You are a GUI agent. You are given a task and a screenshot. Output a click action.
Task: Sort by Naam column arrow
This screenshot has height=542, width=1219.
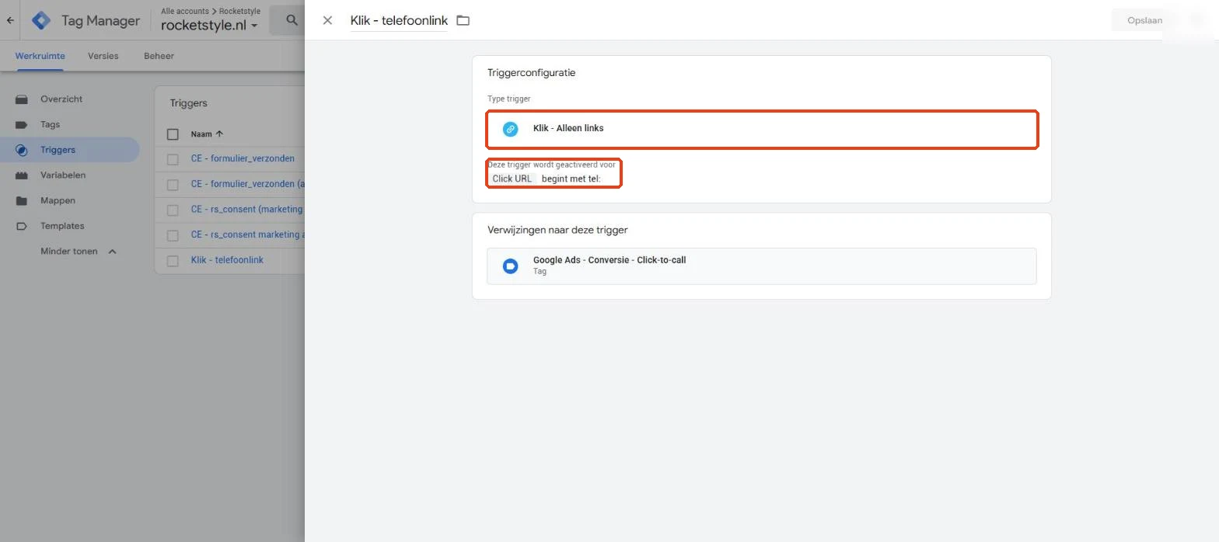pyautogui.click(x=219, y=134)
